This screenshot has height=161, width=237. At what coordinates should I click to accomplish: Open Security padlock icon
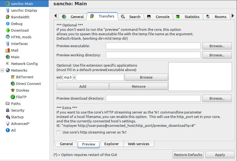click(x=8, y=110)
